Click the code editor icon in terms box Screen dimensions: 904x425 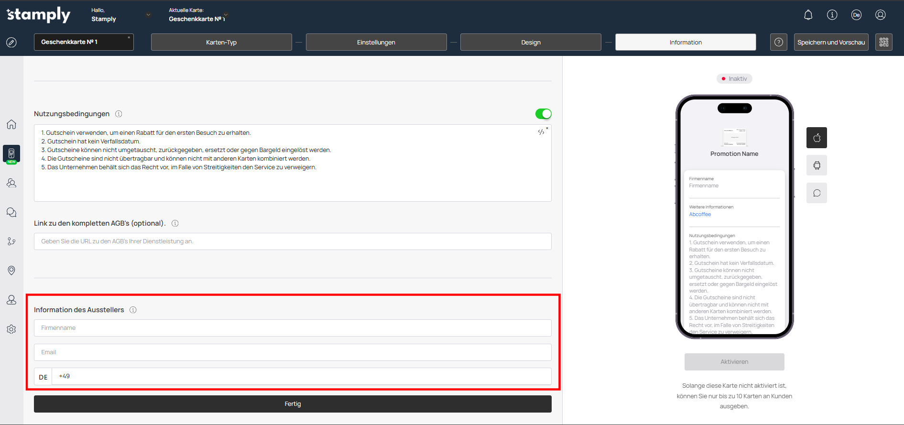[541, 132]
